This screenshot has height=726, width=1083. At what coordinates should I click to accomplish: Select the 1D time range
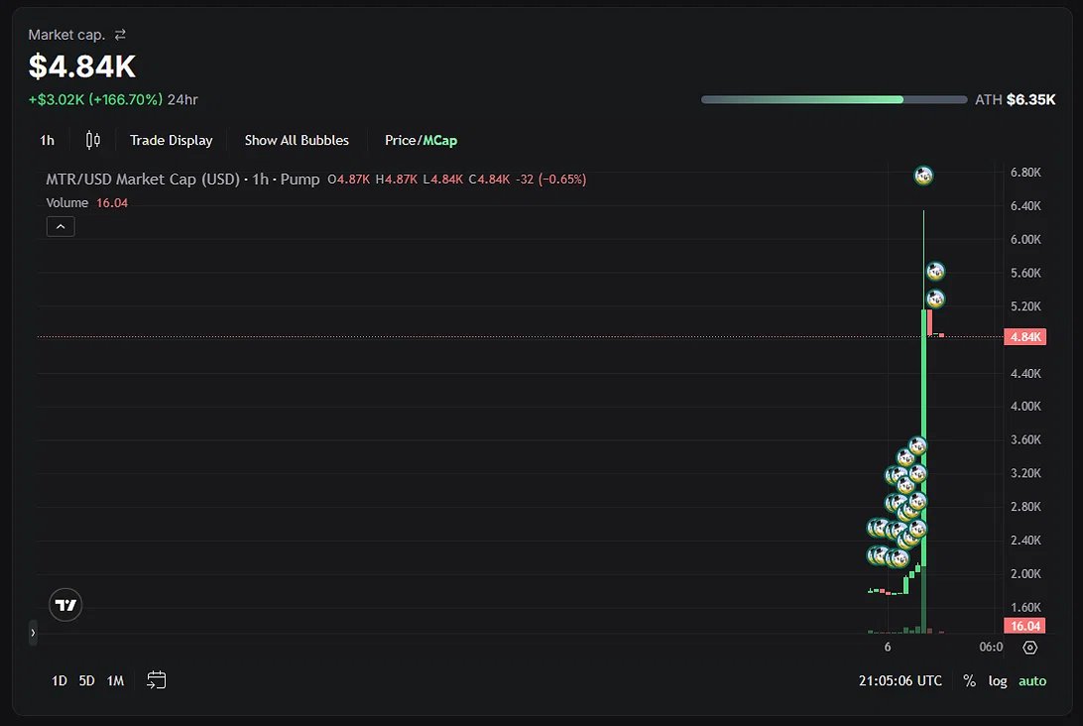[x=60, y=681]
